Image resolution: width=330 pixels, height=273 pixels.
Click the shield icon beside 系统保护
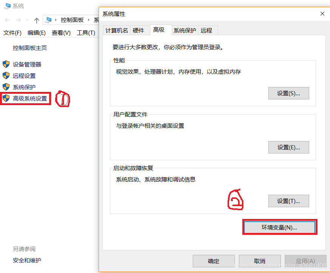click(x=6, y=87)
